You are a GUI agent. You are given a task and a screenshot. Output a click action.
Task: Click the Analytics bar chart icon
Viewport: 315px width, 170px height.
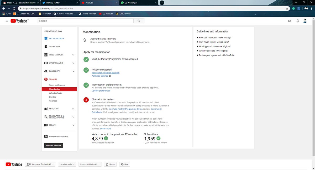pyautogui.click(x=46, y=109)
